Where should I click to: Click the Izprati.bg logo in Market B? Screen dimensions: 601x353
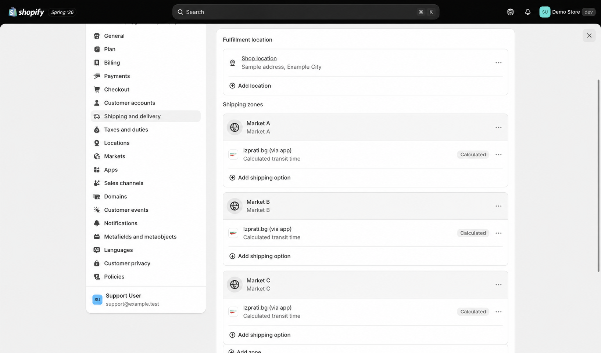tap(233, 233)
